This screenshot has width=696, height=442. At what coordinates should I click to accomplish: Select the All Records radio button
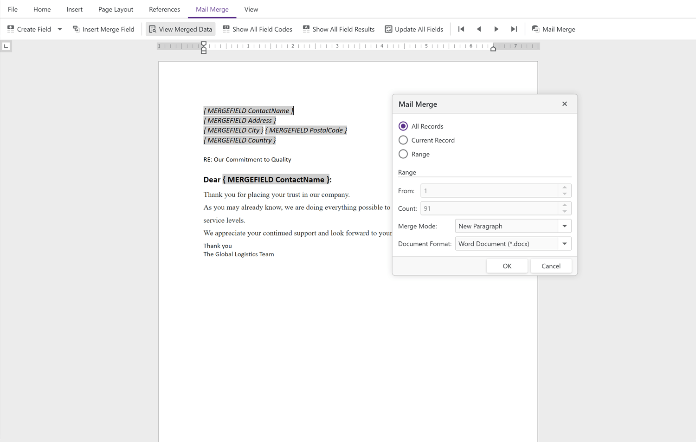(403, 126)
